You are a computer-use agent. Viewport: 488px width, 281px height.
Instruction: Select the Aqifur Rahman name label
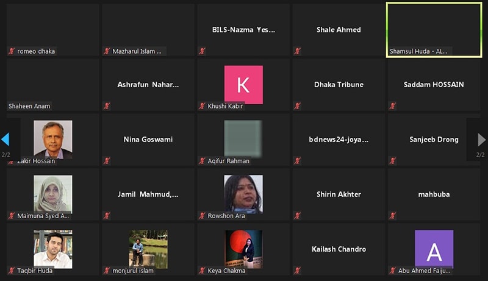click(x=228, y=161)
